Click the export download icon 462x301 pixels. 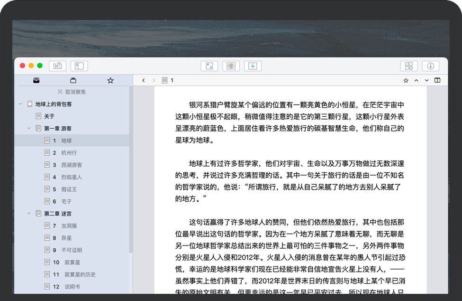tap(253, 66)
